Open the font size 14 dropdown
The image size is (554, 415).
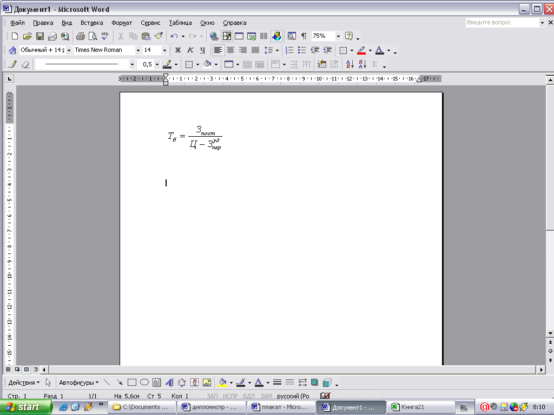[x=164, y=50]
